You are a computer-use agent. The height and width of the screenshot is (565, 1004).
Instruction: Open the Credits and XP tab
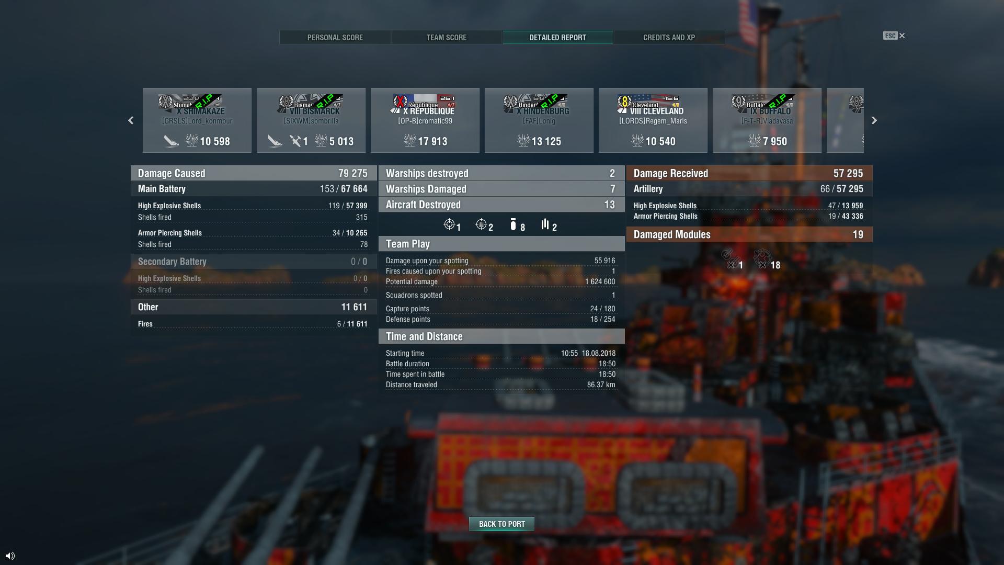(669, 38)
